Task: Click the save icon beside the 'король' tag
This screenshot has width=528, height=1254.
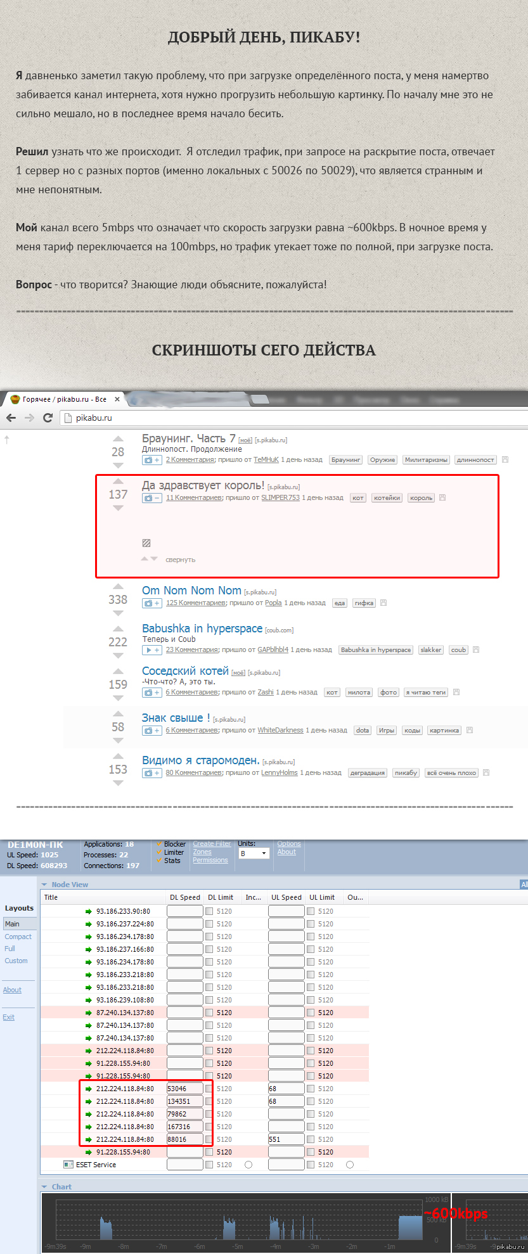Action: (442, 498)
